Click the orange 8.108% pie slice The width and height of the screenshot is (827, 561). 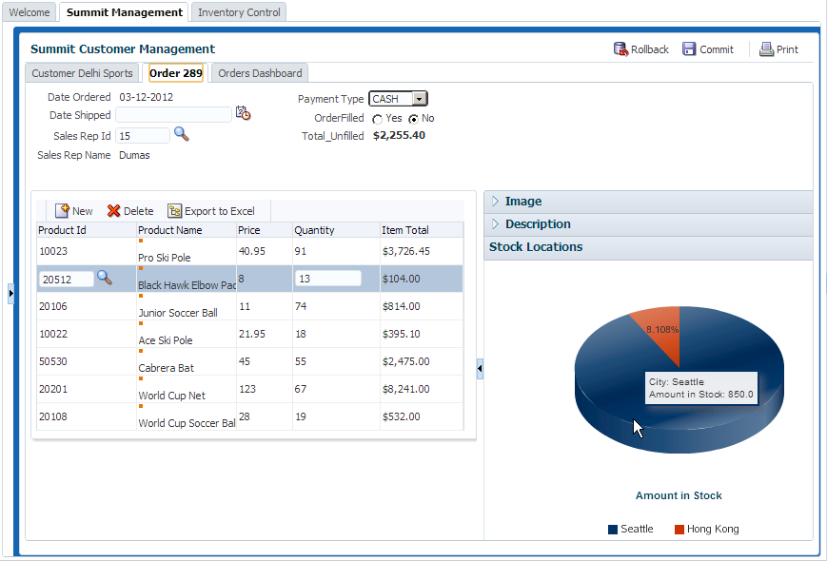click(x=662, y=333)
